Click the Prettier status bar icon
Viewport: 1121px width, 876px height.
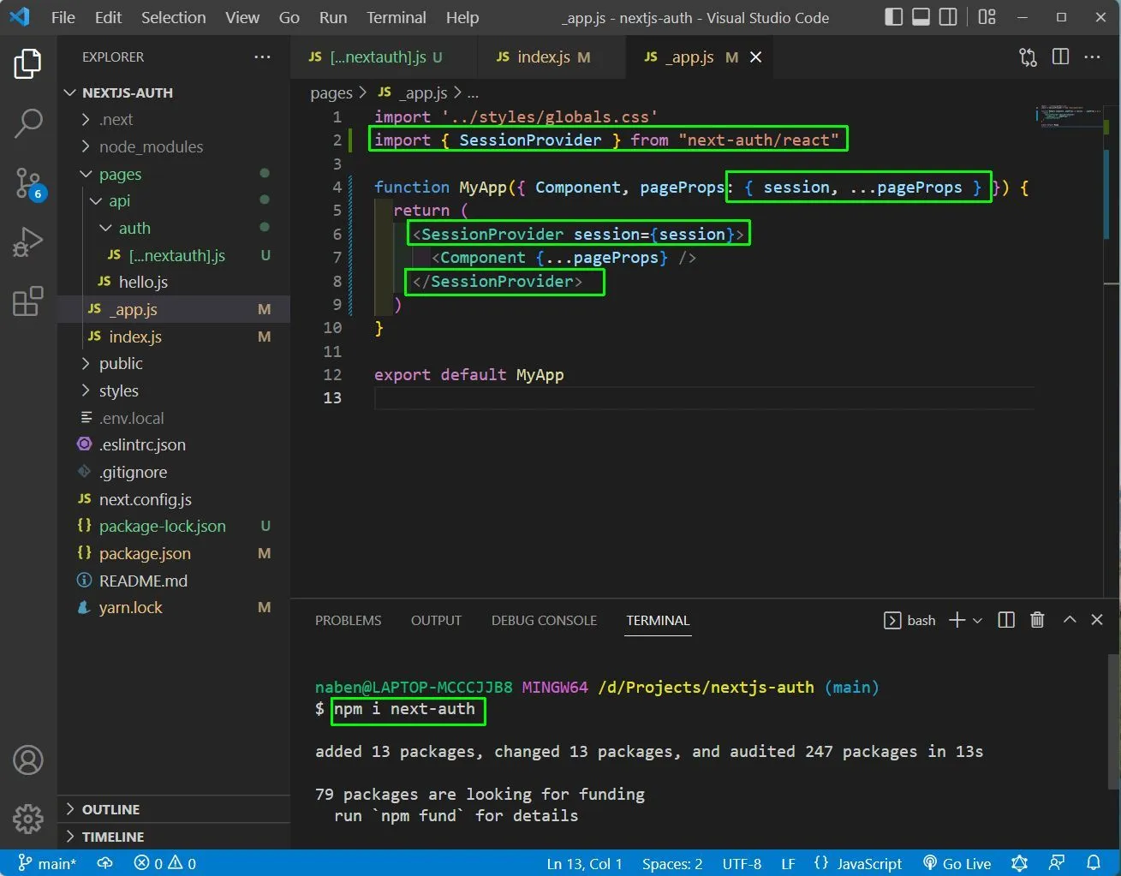click(x=1019, y=863)
